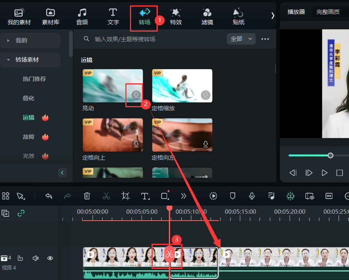Add a marker using the marker icon

(x=233, y=196)
